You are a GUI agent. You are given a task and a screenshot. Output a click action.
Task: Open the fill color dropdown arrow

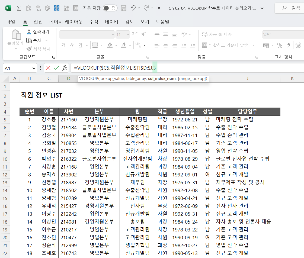coord(116,45)
